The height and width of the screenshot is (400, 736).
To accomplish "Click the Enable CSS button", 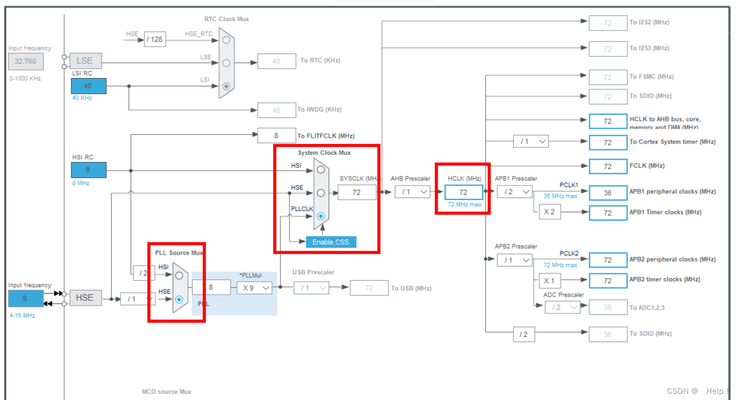I will coord(331,242).
